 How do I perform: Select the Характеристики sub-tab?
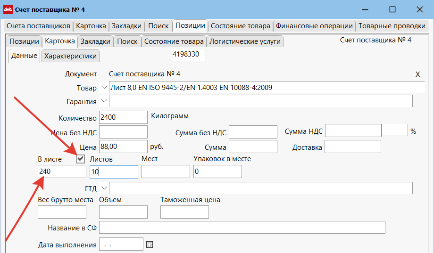coord(70,56)
